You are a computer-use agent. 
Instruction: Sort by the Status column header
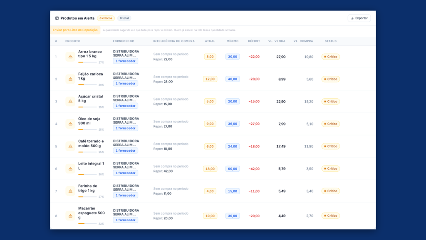pos(330,41)
